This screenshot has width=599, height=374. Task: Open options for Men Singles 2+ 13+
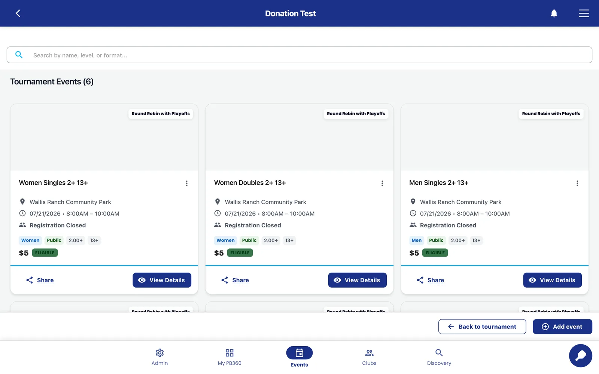(x=577, y=183)
